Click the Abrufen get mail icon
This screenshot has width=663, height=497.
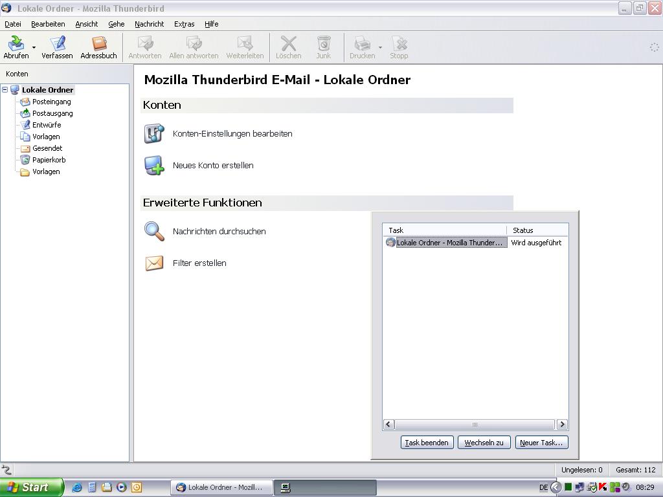tap(16, 43)
